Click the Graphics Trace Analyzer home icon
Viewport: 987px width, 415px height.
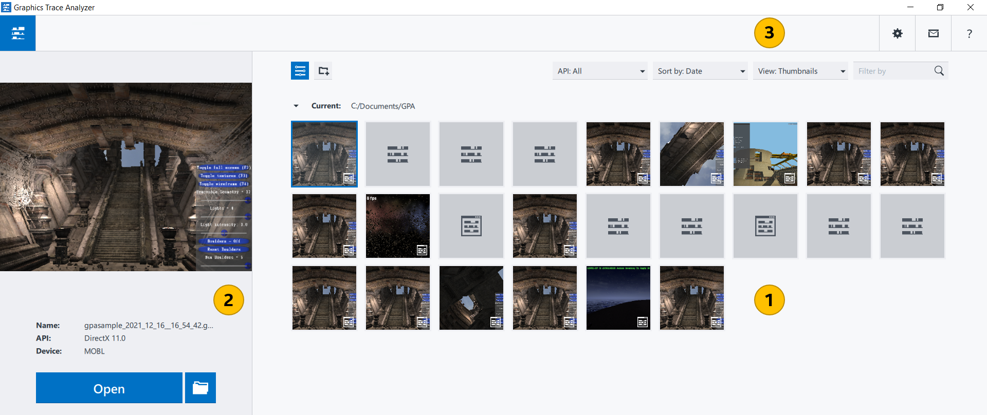(18, 33)
